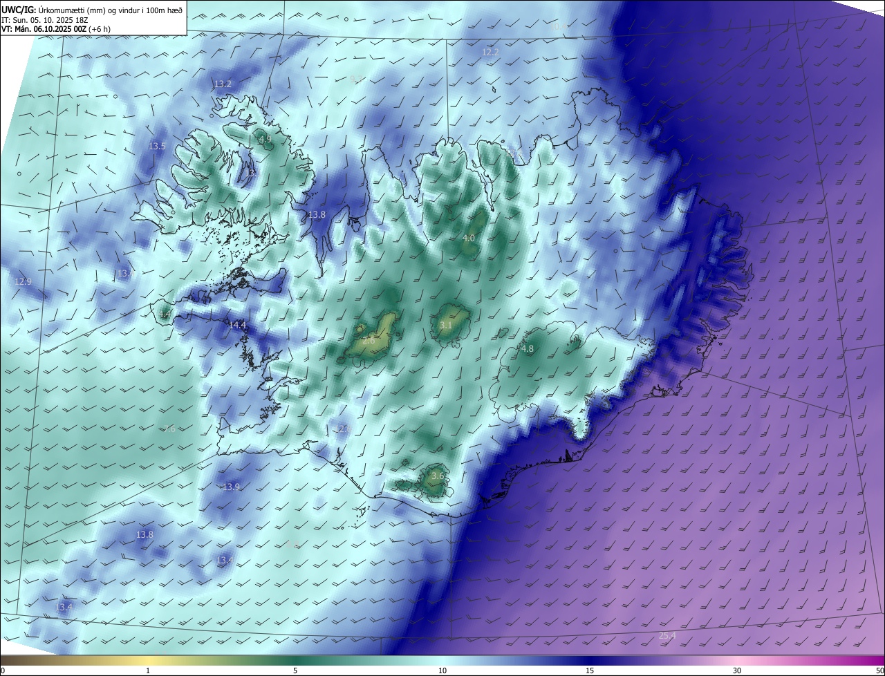Click the 15 tick on the colour scale
This screenshot has height=676, width=885.
tap(590, 670)
